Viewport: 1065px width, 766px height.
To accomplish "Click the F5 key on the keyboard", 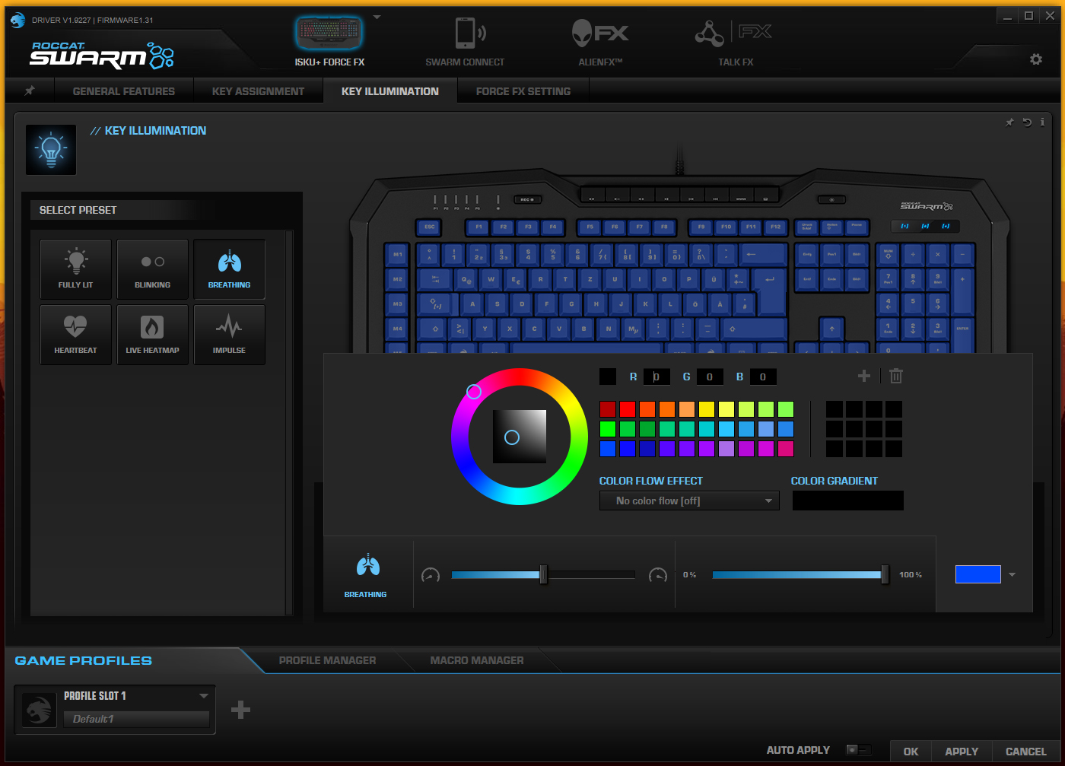I will pyautogui.click(x=590, y=227).
